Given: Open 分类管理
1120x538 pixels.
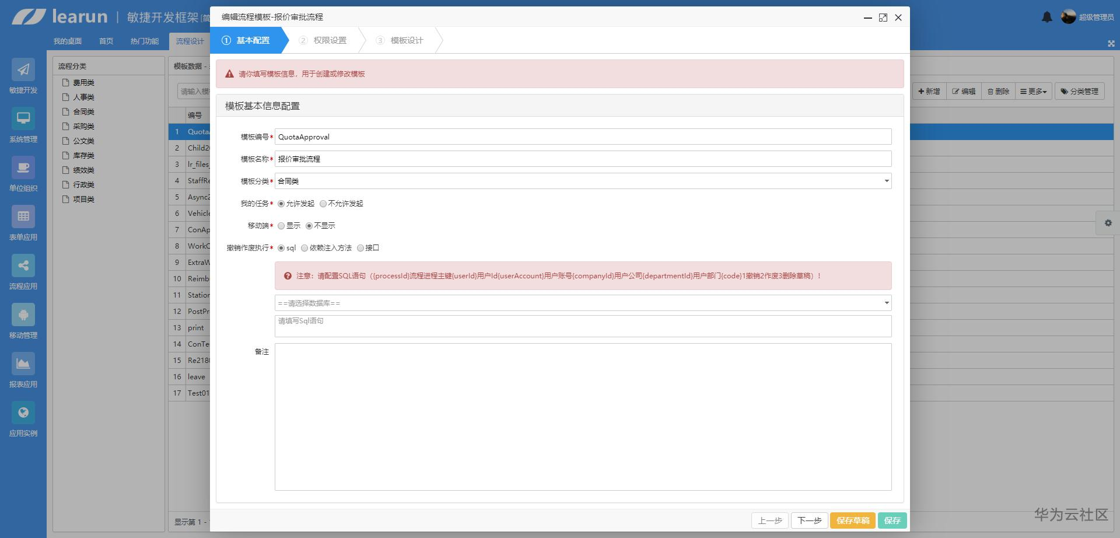Looking at the screenshot, I should (1079, 92).
